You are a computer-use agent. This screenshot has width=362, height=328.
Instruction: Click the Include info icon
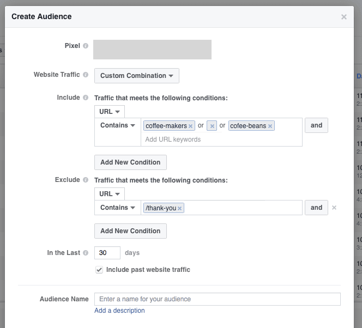(86, 98)
